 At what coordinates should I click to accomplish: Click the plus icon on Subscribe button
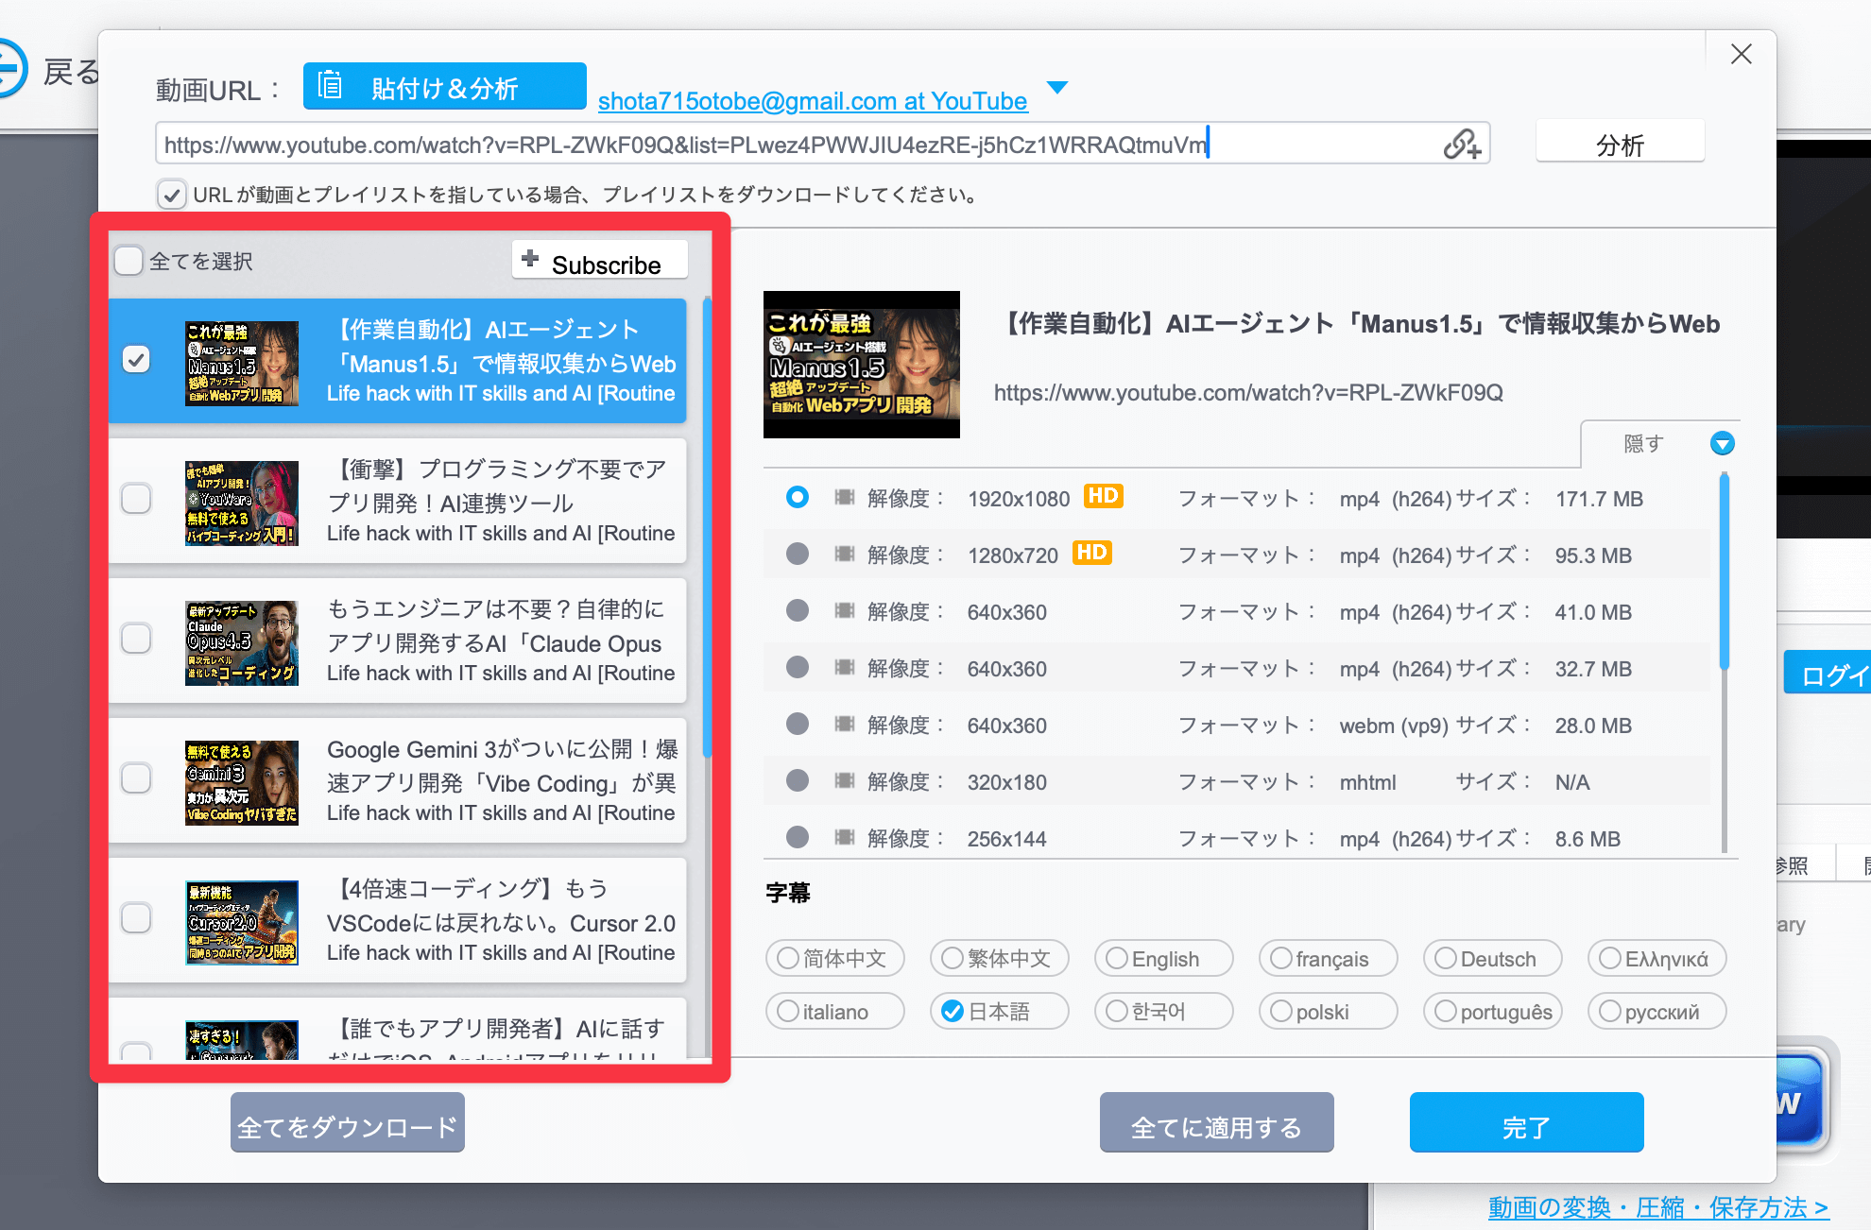click(529, 258)
